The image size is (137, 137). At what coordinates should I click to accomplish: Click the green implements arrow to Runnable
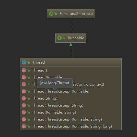click(x=71, y=50)
